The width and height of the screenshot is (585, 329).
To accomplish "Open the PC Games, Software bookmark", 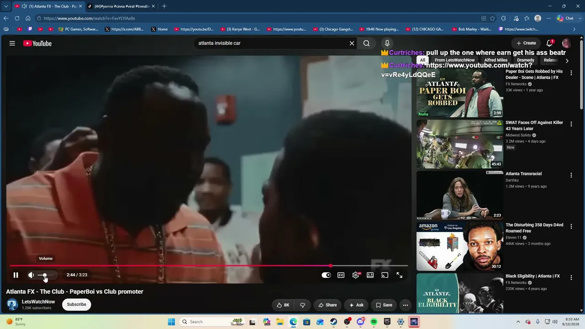I will [x=78, y=29].
